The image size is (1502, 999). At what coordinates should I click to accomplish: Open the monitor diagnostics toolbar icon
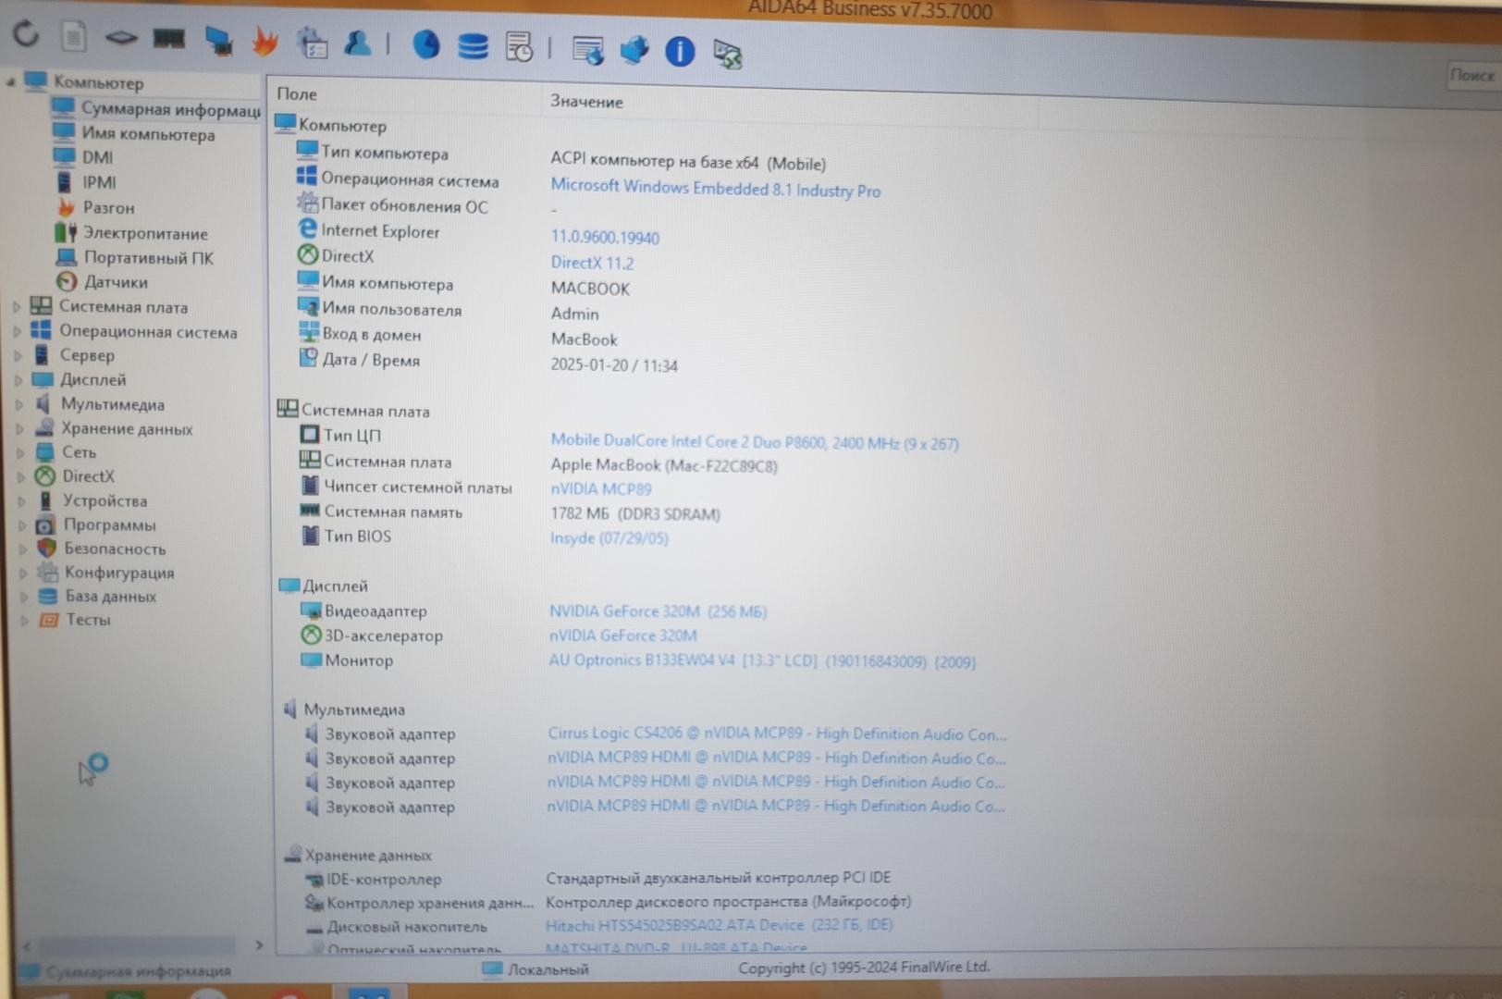(218, 41)
